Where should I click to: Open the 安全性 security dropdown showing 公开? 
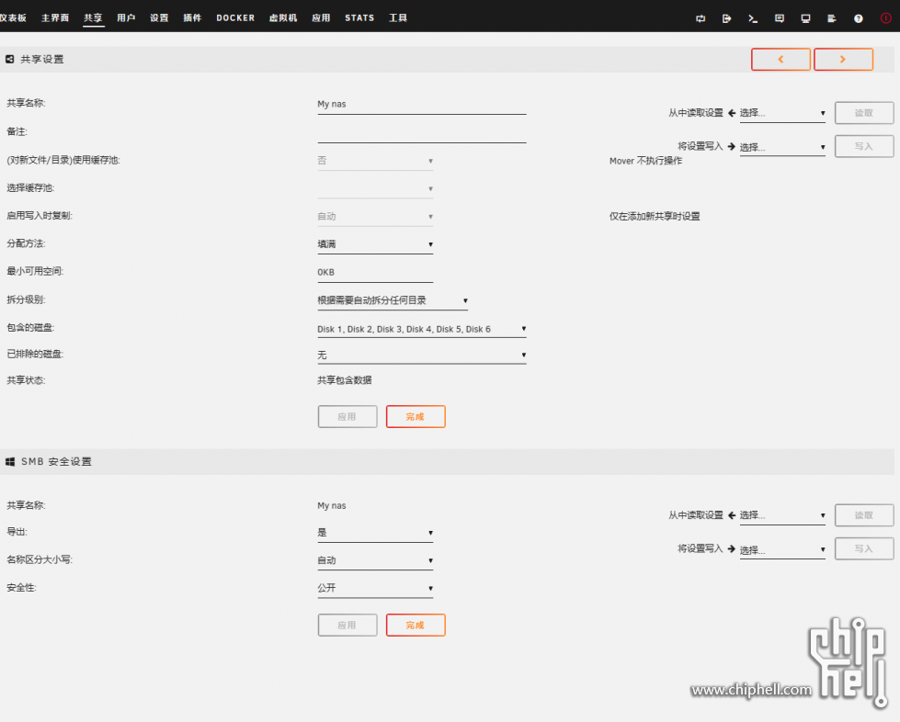[x=375, y=589]
